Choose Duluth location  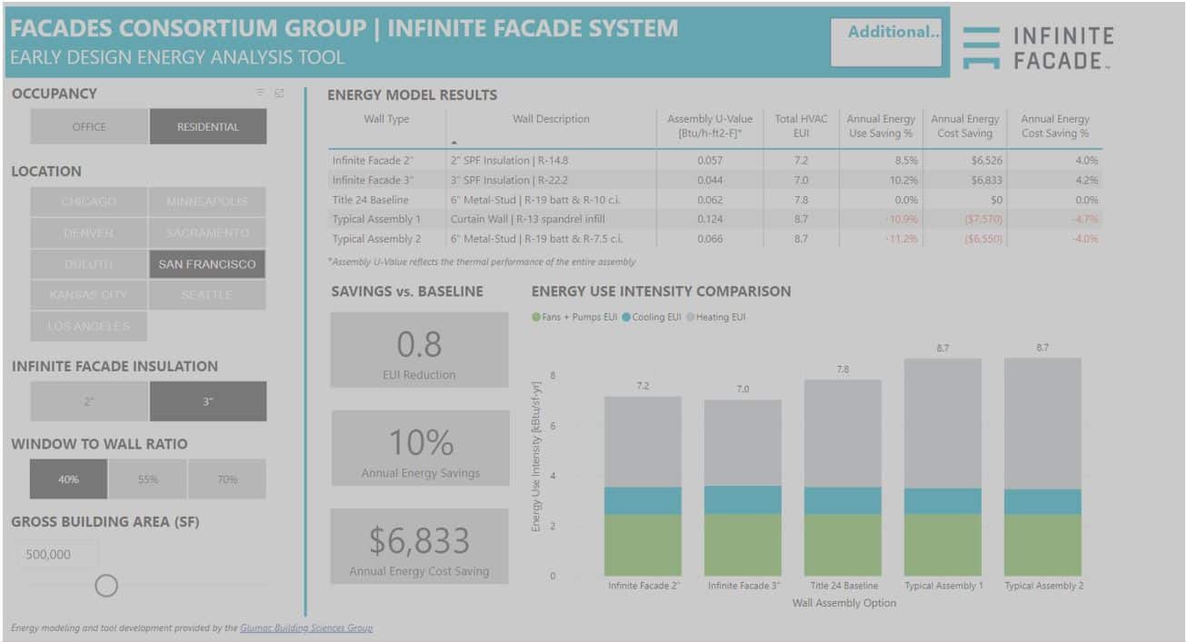(x=89, y=264)
